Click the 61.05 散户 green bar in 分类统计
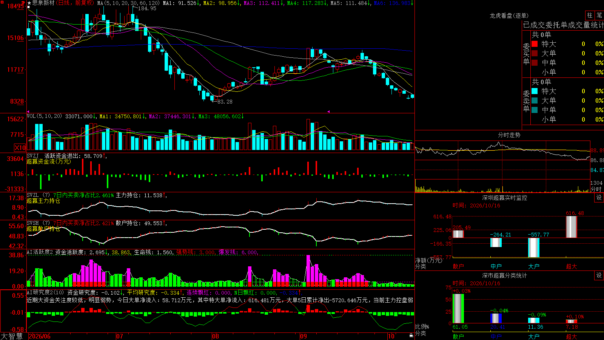Screen dimensions: 604x340 pyautogui.click(x=458, y=308)
